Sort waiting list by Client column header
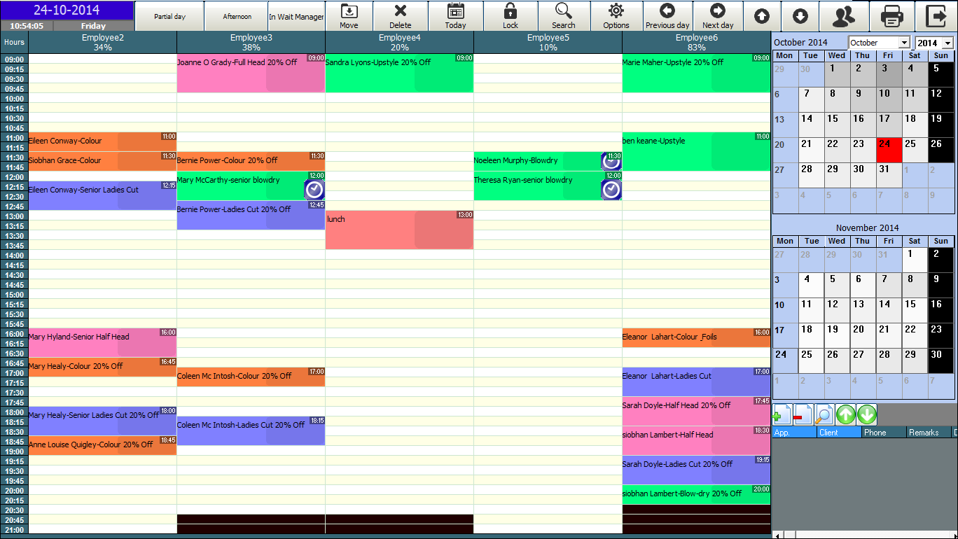Screen dimensions: 958x539 (838, 433)
